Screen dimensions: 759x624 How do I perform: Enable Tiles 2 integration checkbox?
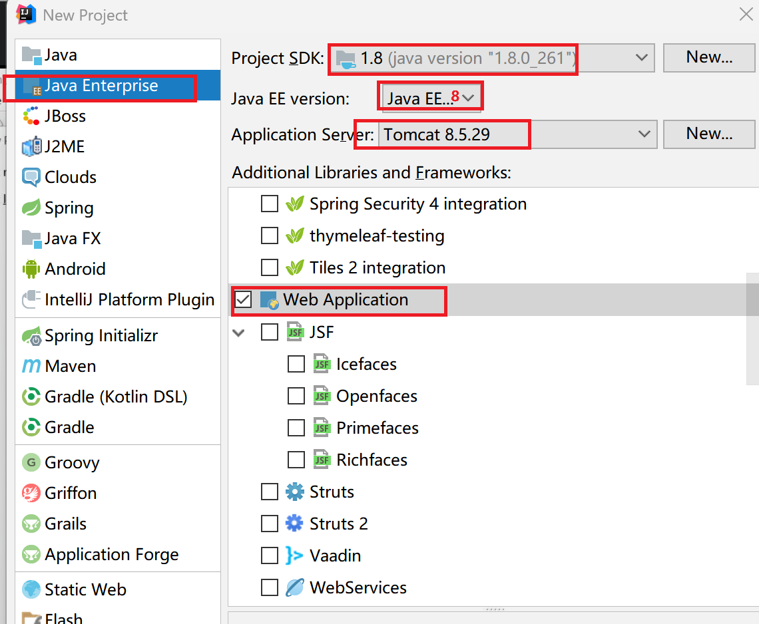(x=270, y=267)
